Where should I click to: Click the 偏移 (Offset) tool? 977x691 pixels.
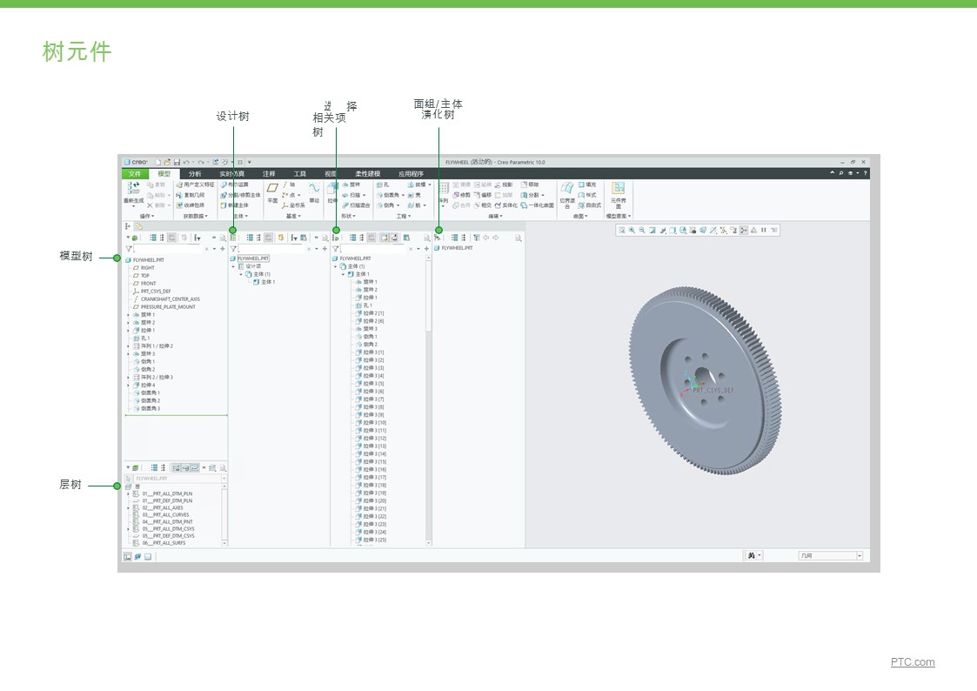[x=484, y=195]
